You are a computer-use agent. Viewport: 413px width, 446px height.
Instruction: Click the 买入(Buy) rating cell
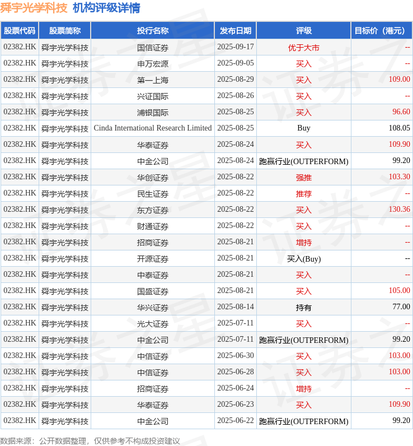(304, 258)
